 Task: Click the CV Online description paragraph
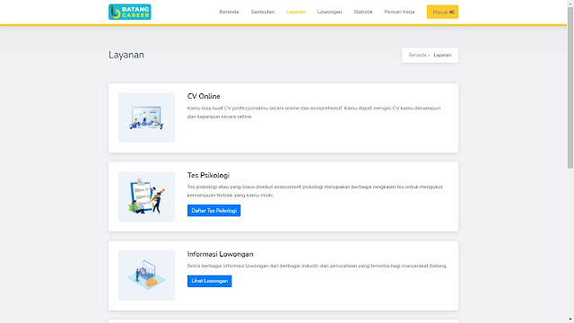point(314,112)
